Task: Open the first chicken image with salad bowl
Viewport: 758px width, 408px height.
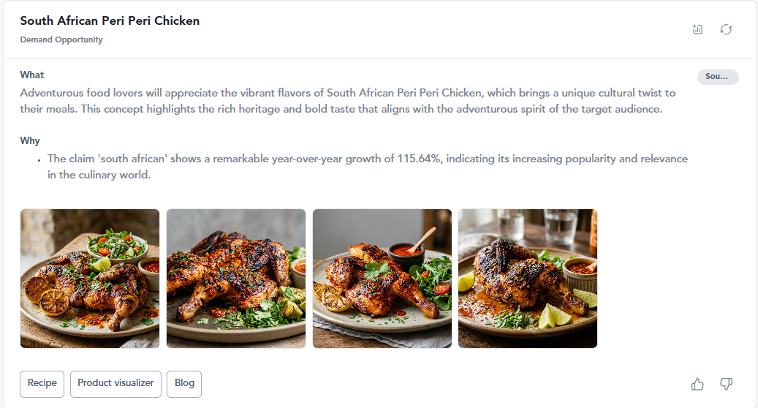Action: coord(90,279)
